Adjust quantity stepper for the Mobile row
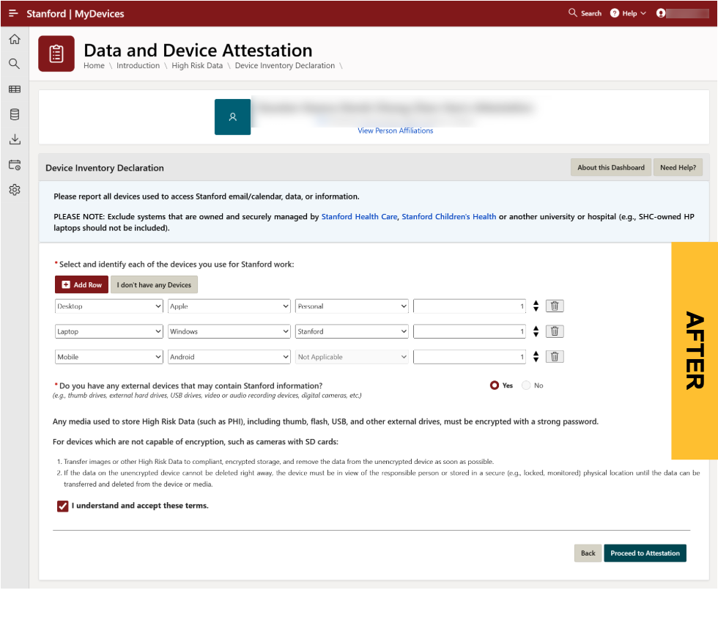Image resolution: width=718 pixels, height=623 pixels. click(536, 356)
